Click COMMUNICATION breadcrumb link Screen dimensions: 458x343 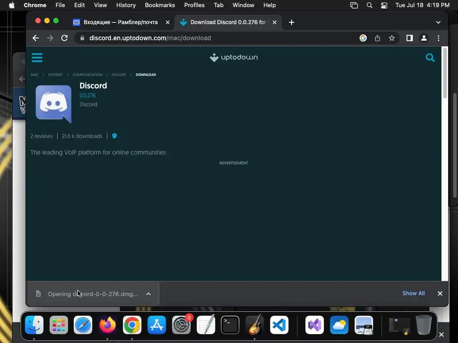tap(87, 75)
